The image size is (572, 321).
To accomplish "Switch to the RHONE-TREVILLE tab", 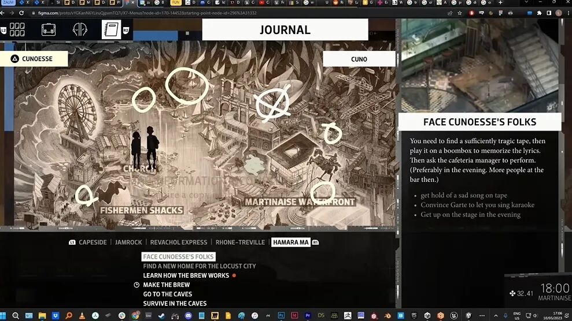I will click(240, 242).
